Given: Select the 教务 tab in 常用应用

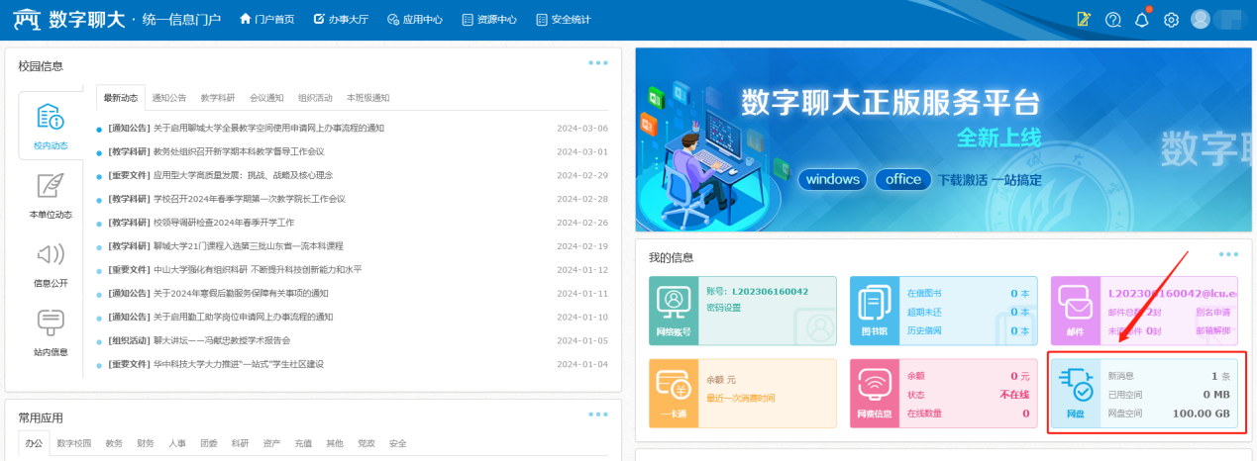Looking at the screenshot, I should 114,444.
